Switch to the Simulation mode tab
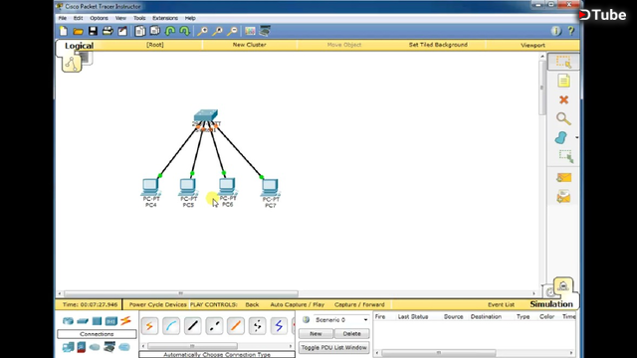 click(551, 304)
